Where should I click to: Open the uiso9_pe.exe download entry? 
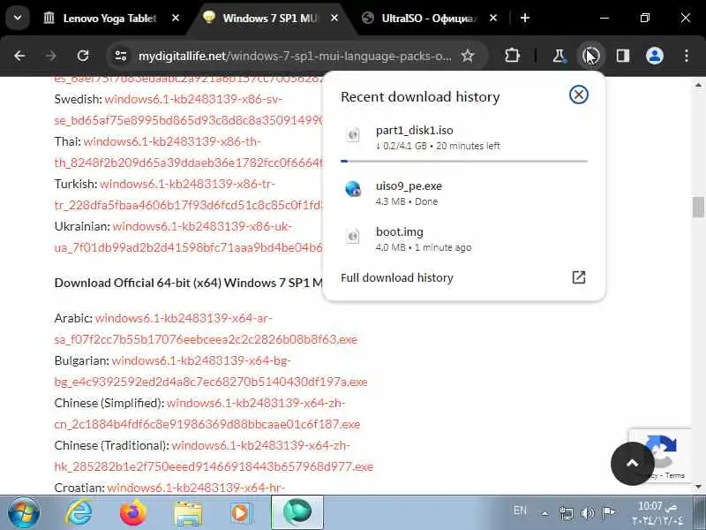coord(464,193)
